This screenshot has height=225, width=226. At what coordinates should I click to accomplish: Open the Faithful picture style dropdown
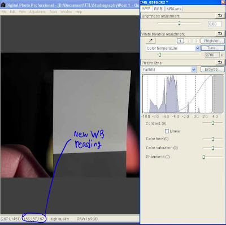pyautogui.click(x=194, y=70)
